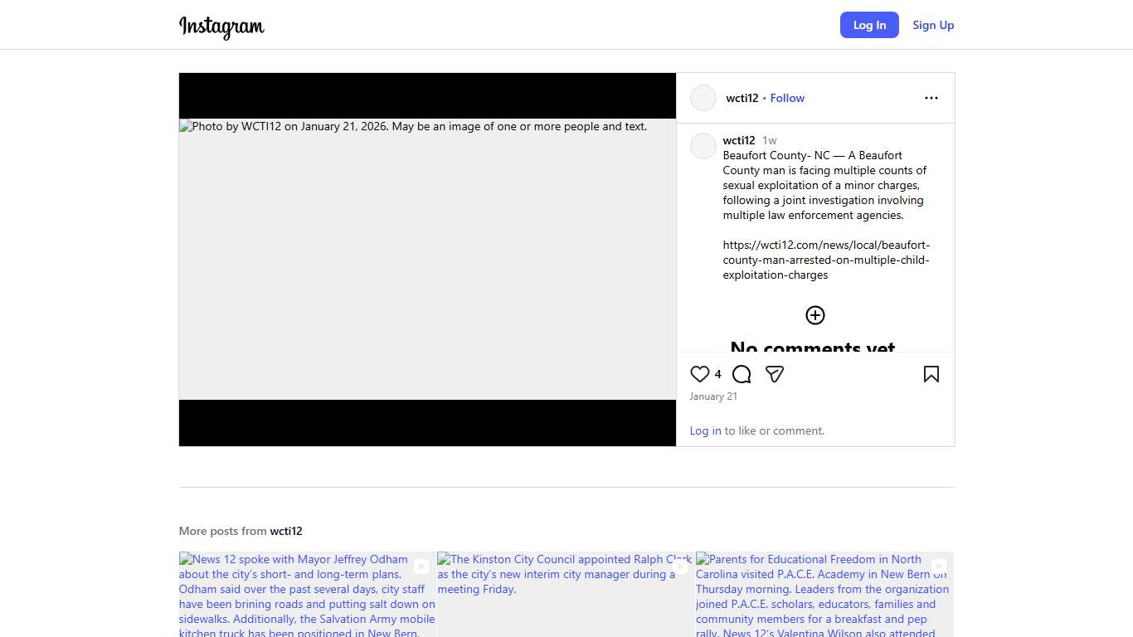The height and width of the screenshot is (637, 1133).
Task: Click wcti12 in 'More posts from' heading
Action: 286,531
